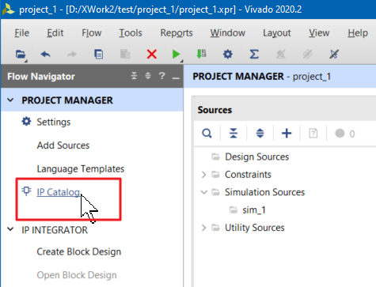This screenshot has height=287, width=376.
Task: Open the gear Settings toolbar icon
Action: (x=228, y=55)
